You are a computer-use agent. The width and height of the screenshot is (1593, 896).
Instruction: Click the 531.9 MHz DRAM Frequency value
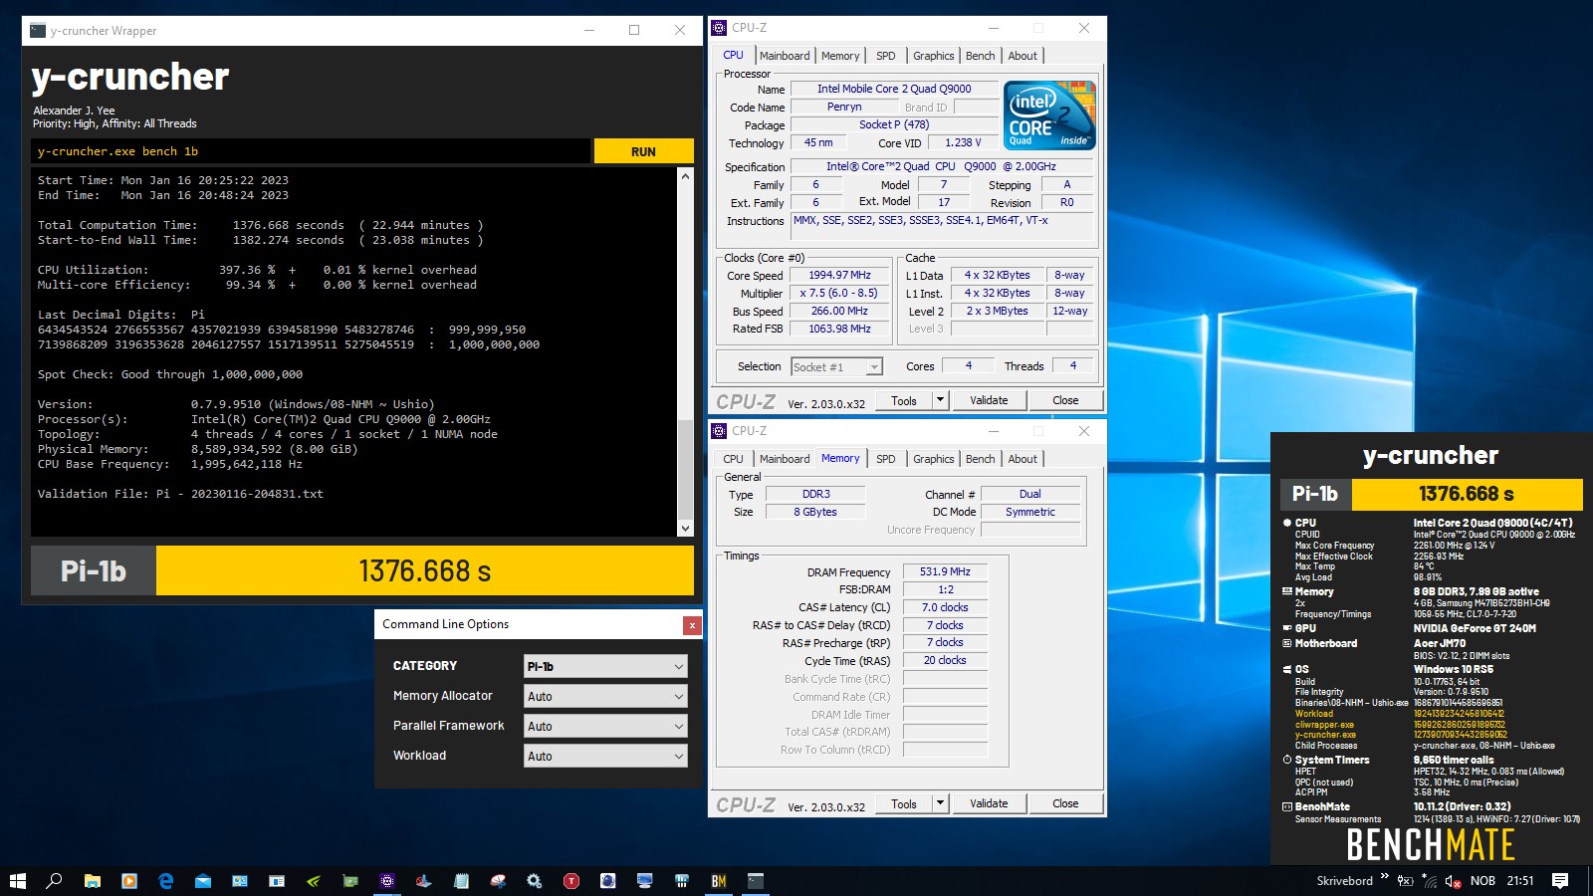pyautogui.click(x=945, y=571)
